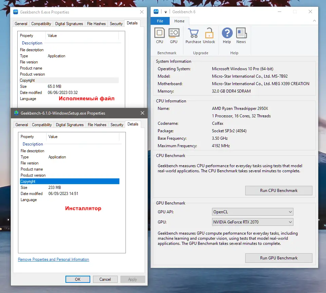Click Apply in the WindowsSetup.exe Properties dialog
The image size is (326, 293).
(x=132, y=279)
